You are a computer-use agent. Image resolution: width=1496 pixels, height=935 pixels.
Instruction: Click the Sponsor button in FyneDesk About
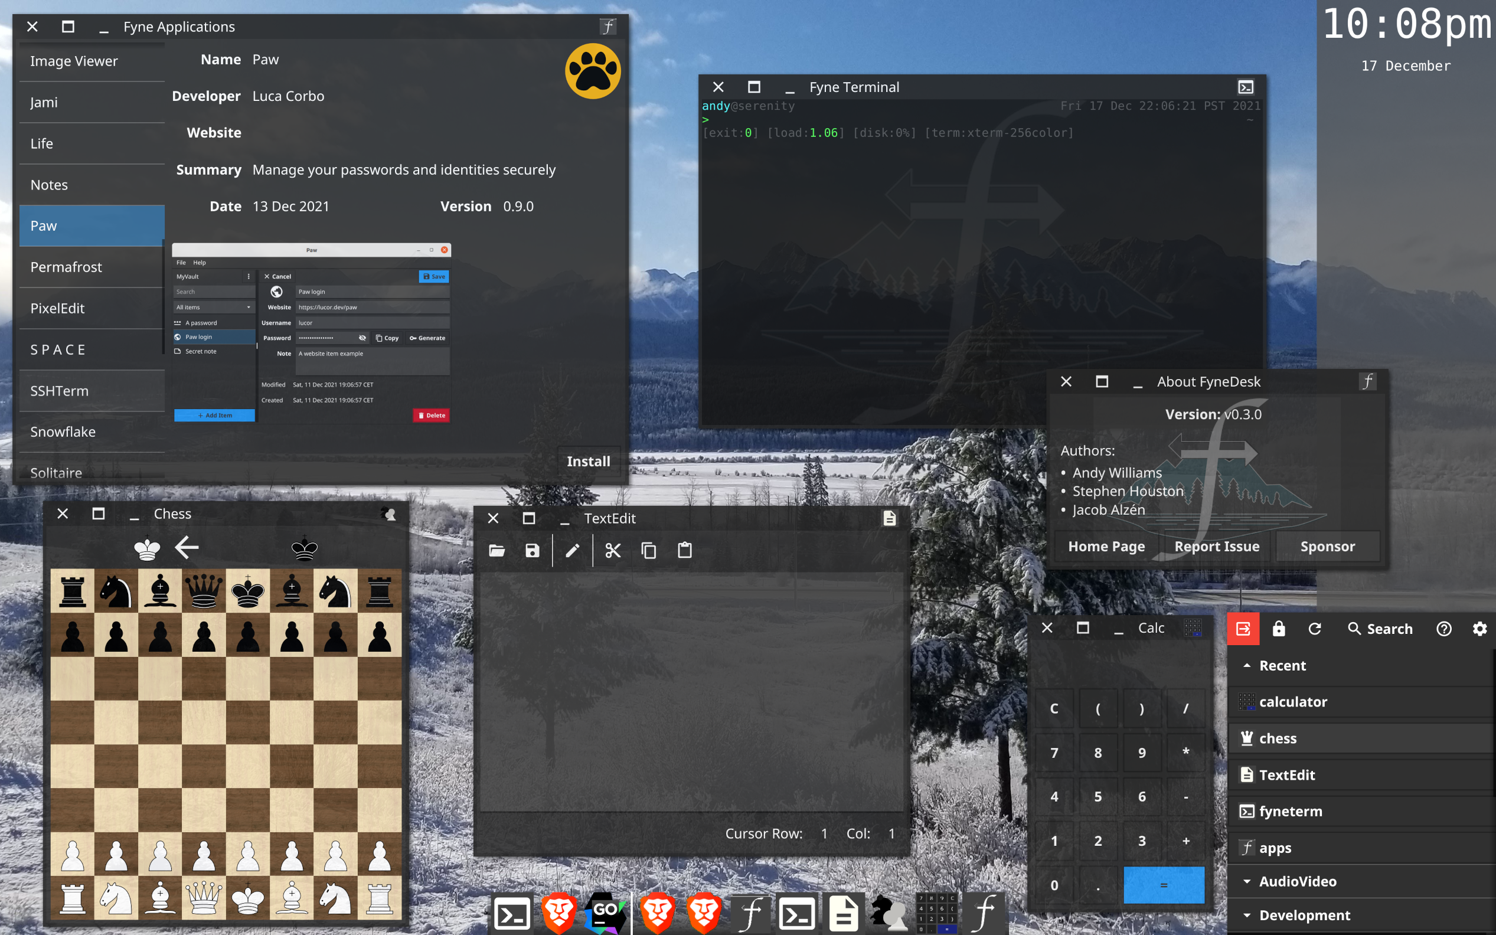[x=1326, y=546]
